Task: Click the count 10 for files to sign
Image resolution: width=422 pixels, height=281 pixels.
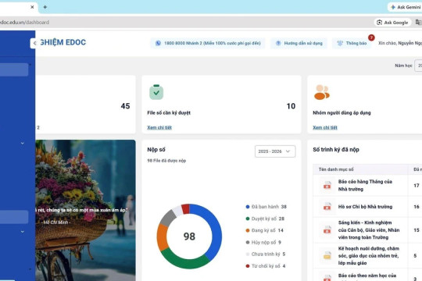Action: (x=291, y=106)
